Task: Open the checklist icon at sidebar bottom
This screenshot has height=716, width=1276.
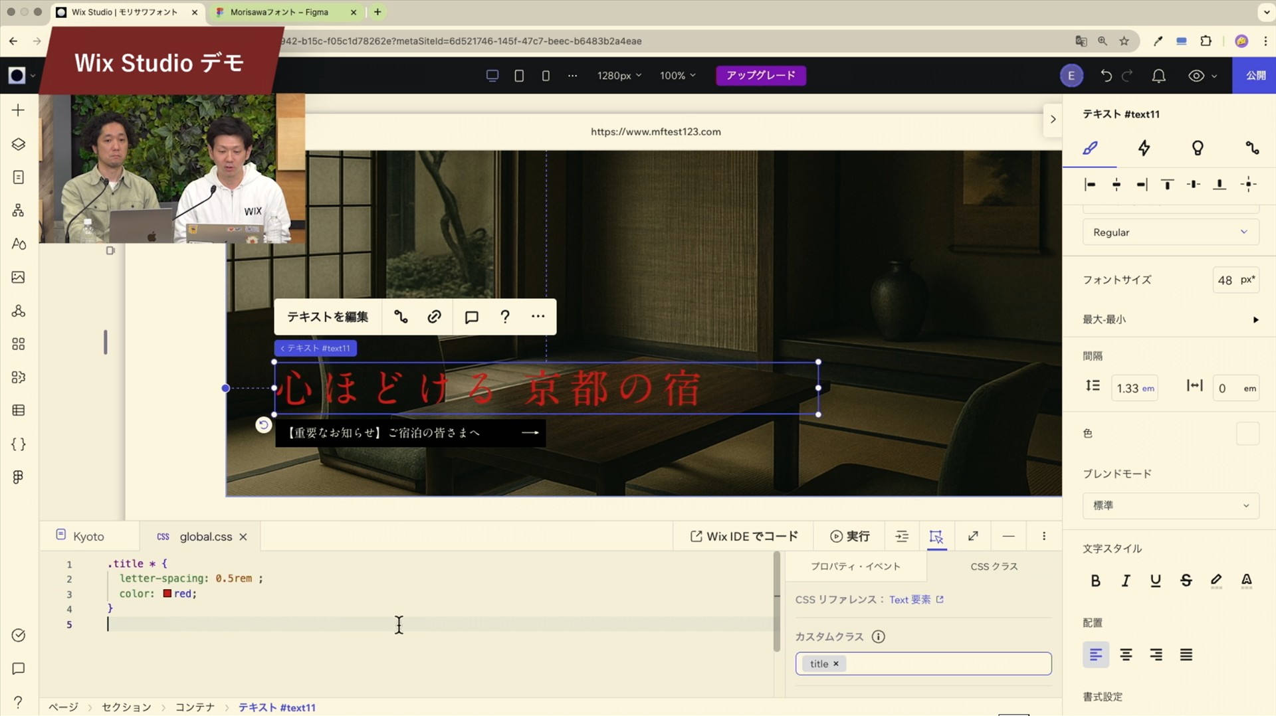Action: 18,636
